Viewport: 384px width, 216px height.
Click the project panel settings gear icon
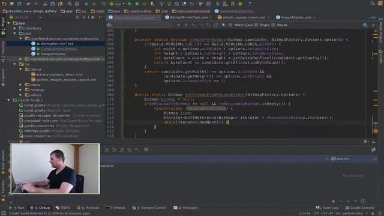coord(92,17)
